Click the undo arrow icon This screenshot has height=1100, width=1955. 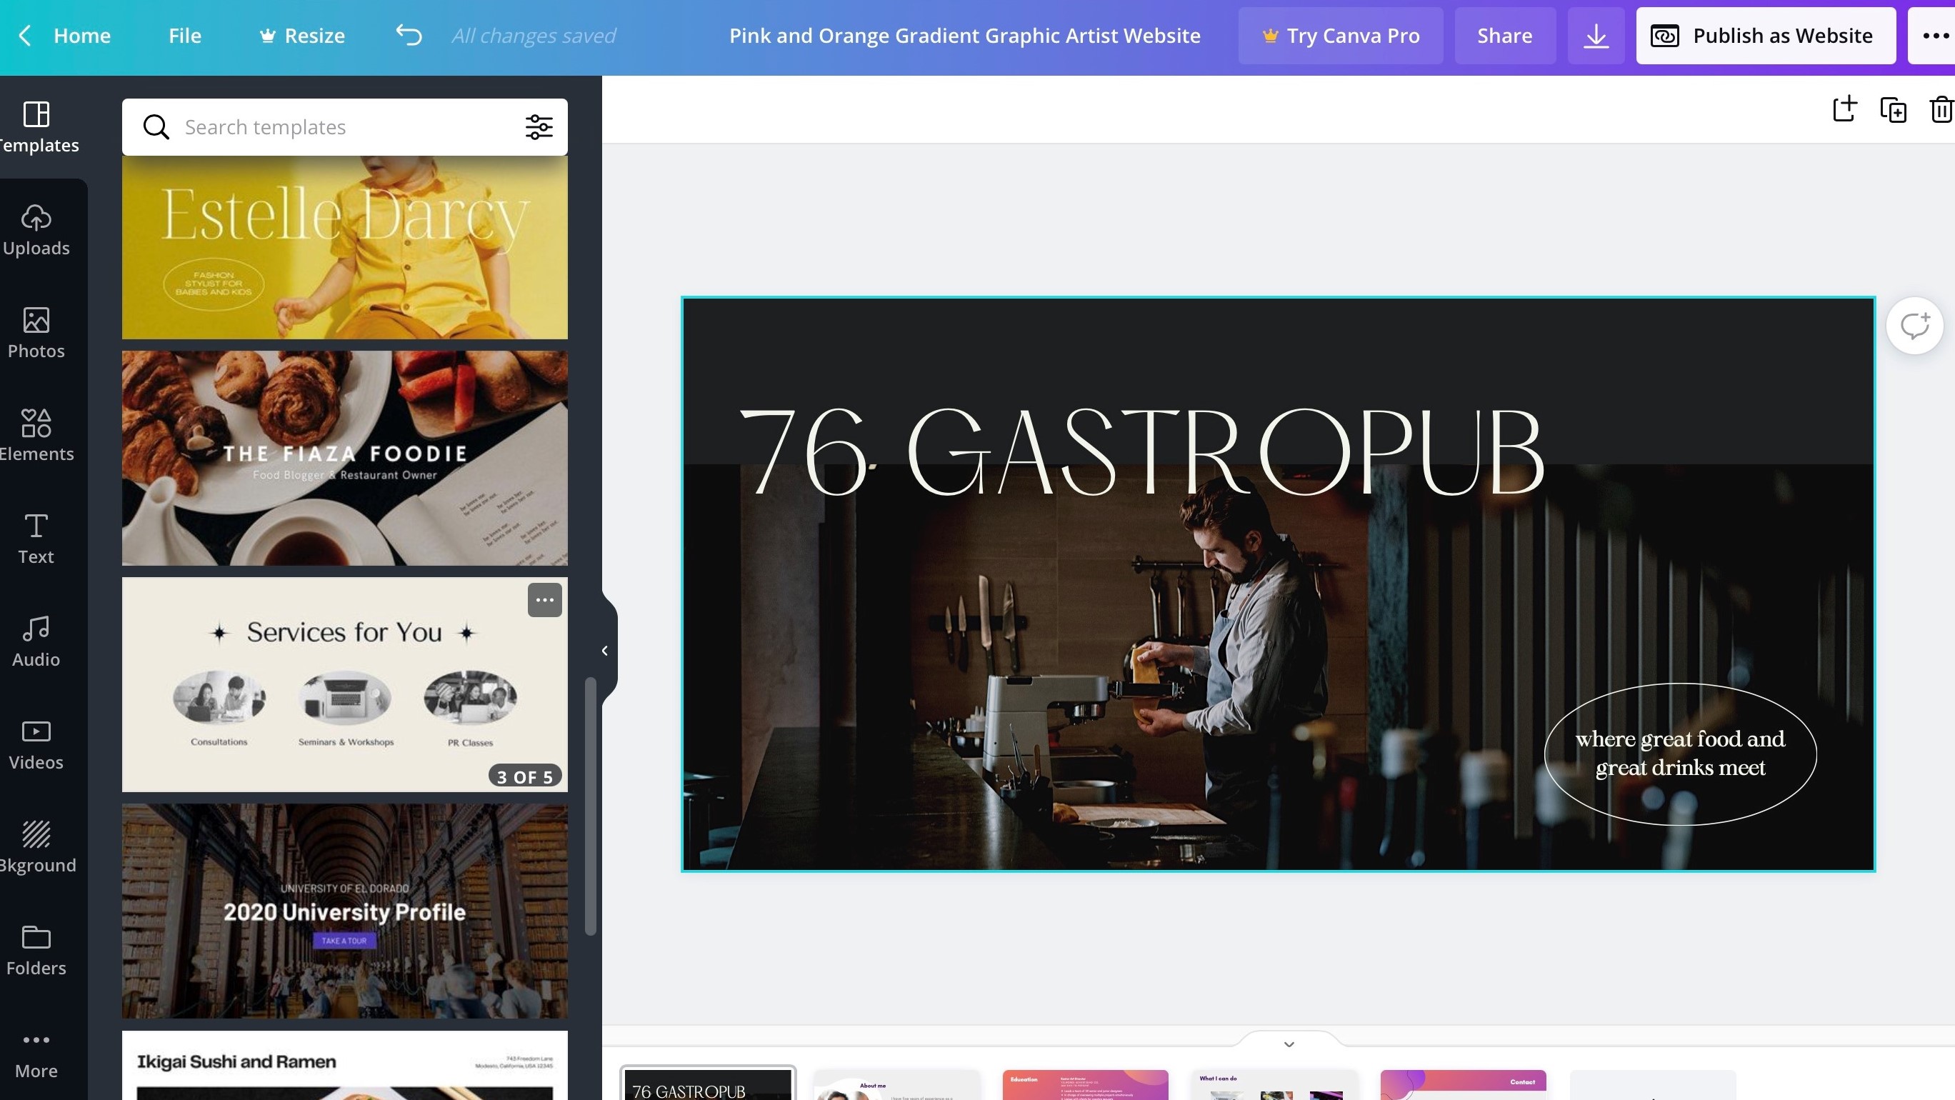(x=409, y=36)
